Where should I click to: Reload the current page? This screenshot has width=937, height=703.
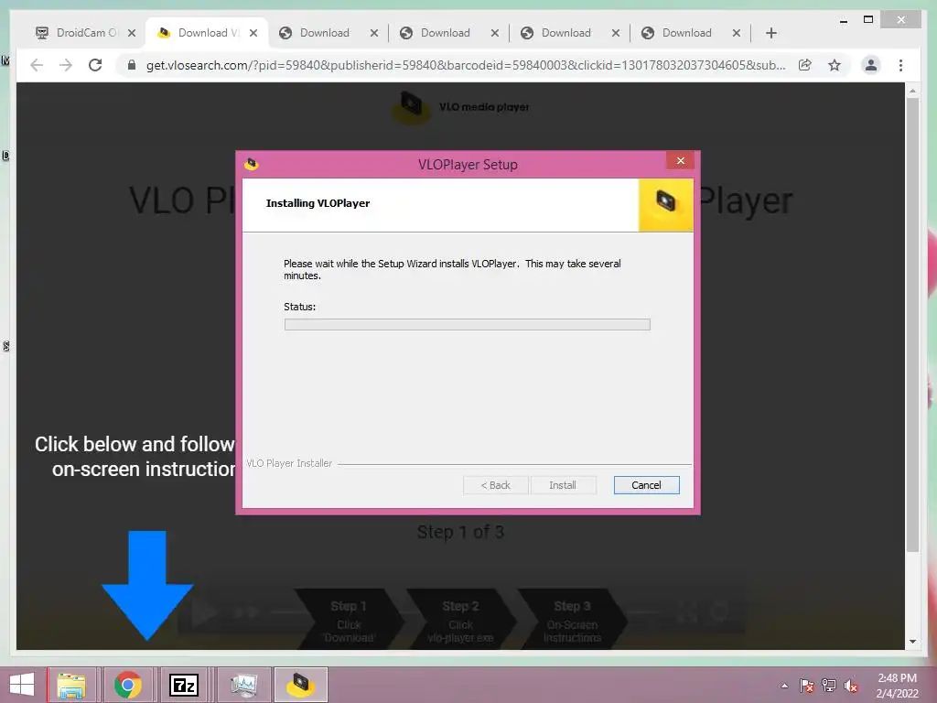tap(95, 65)
